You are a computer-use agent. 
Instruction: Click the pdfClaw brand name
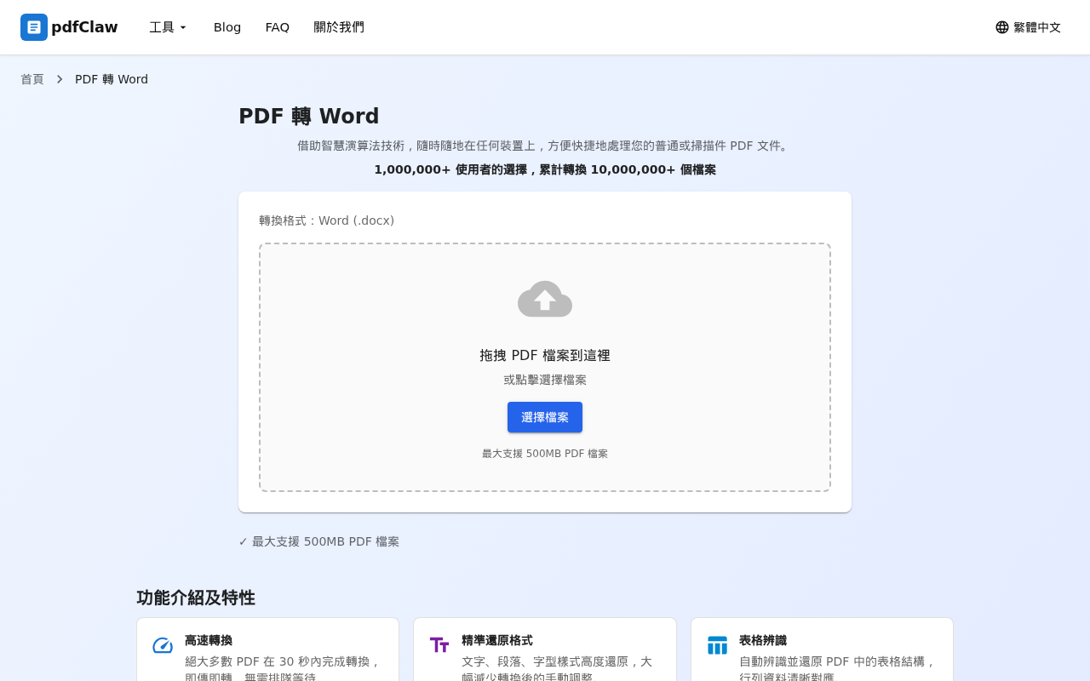point(84,27)
